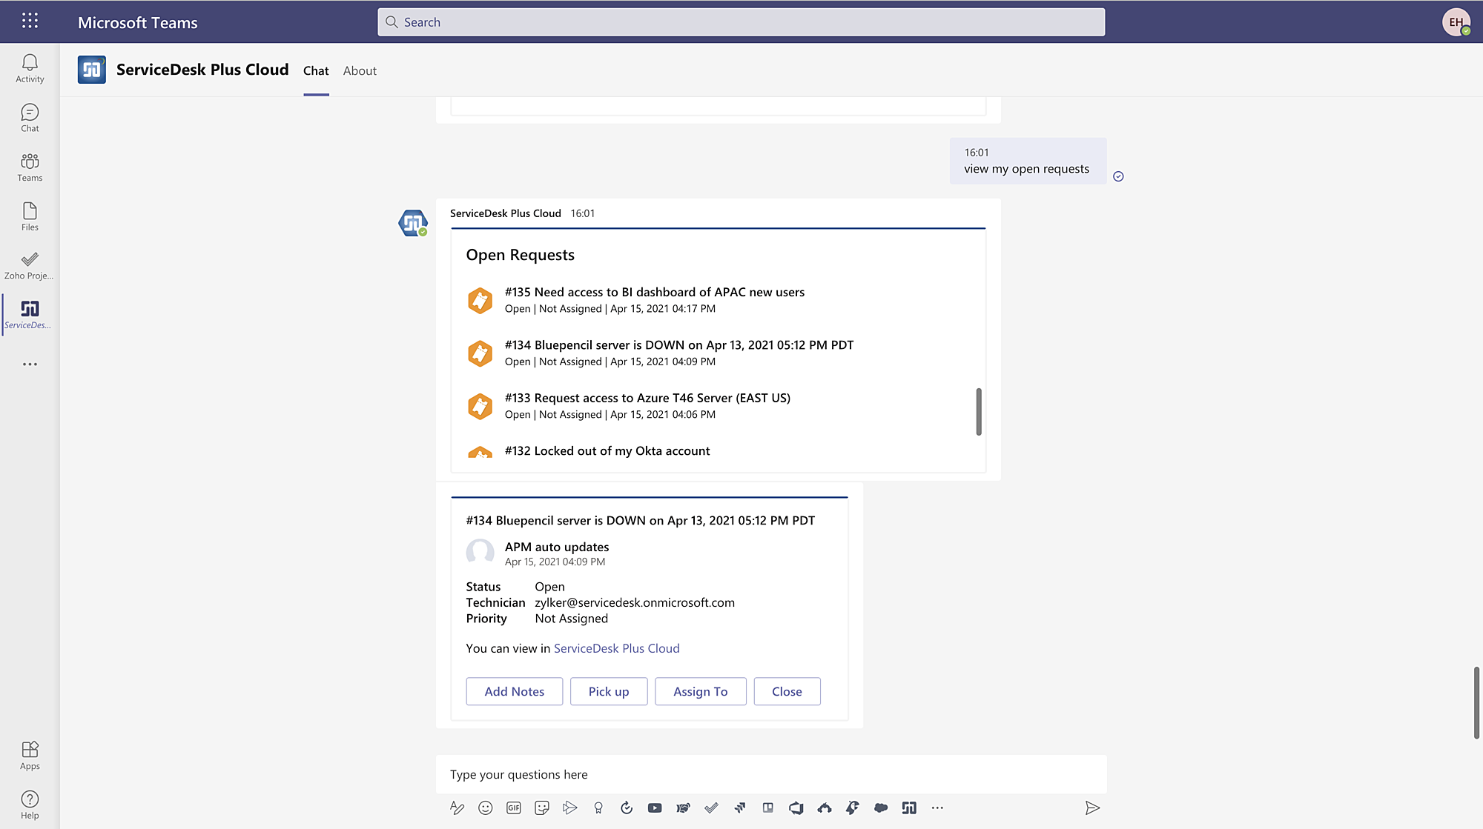Select request #133 Azure T46 Server
Image resolution: width=1483 pixels, height=829 pixels.
click(x=719, y=406)
